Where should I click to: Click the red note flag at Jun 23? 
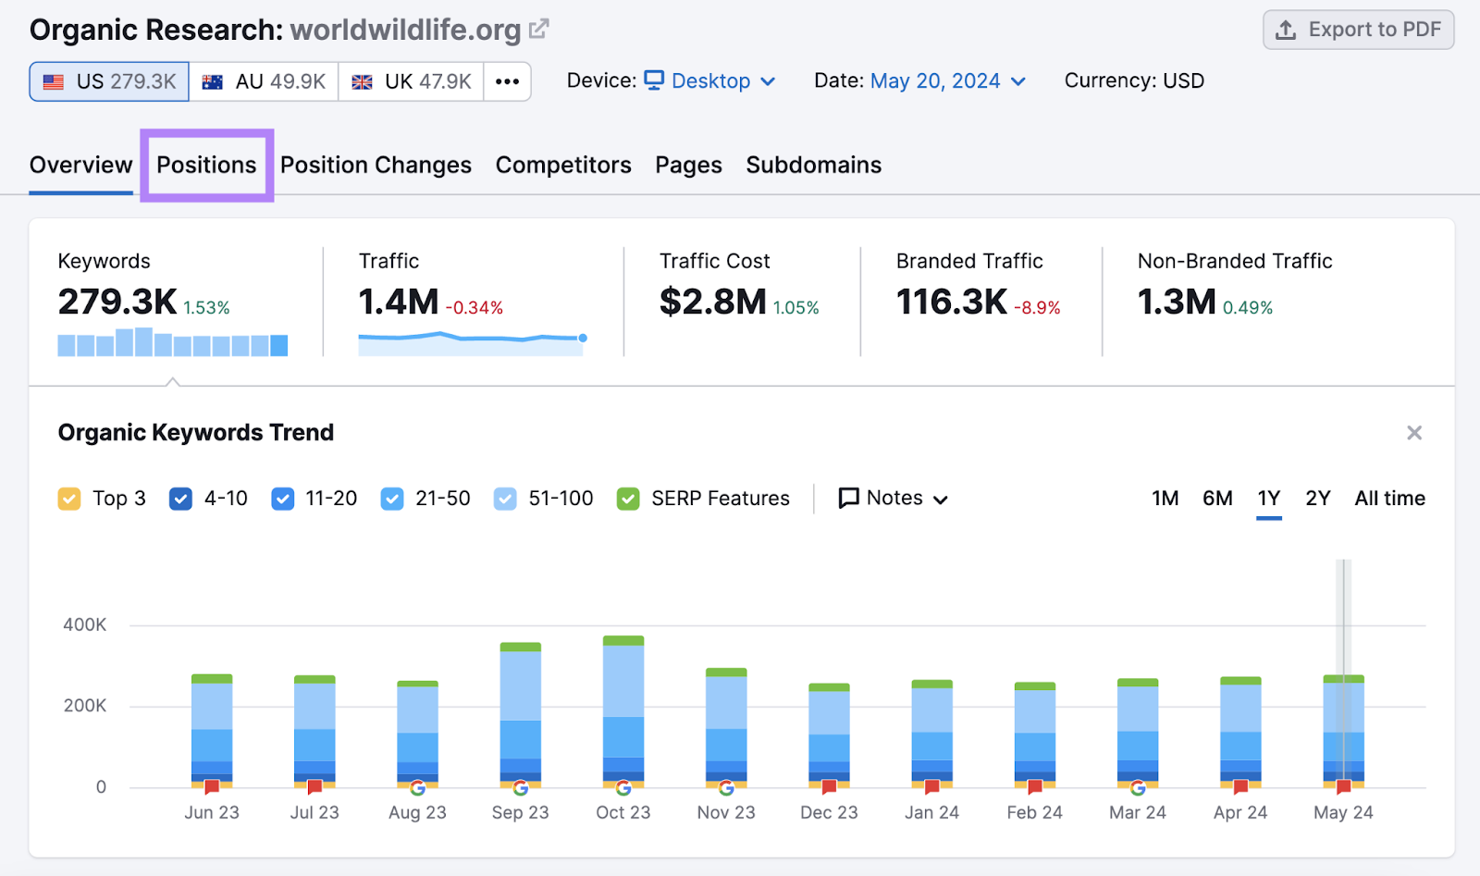212,787
